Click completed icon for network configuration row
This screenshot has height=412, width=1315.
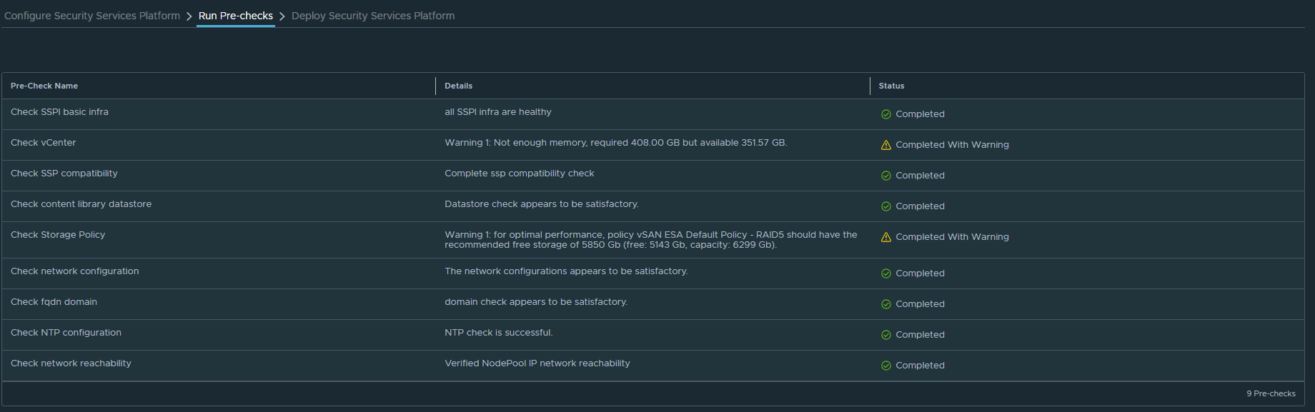pos(885,273)
